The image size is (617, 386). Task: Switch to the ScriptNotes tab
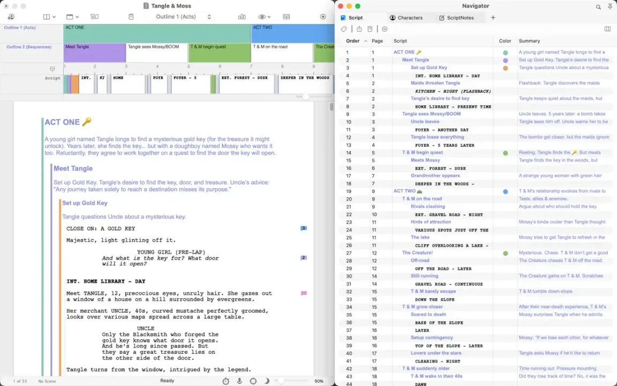[x=456, y=18]
